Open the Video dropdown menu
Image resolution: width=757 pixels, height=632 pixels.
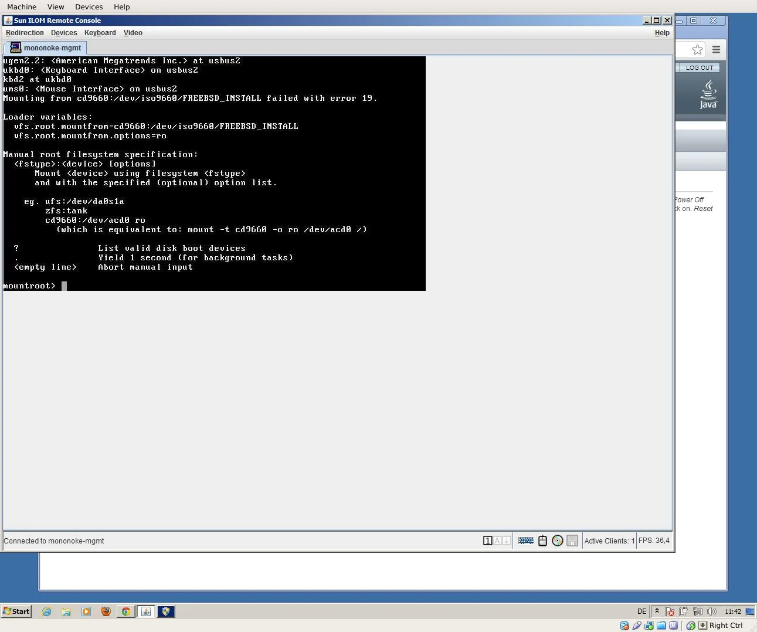[133, 33]
